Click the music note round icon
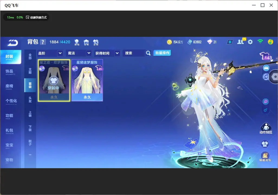This screenshot has width=278, height=195. point(266,77)
